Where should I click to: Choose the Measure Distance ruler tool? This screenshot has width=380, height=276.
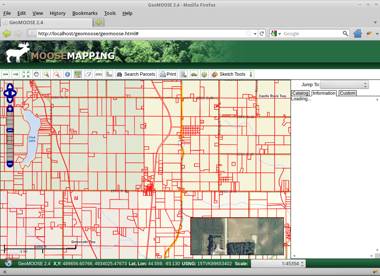point(99,74)
